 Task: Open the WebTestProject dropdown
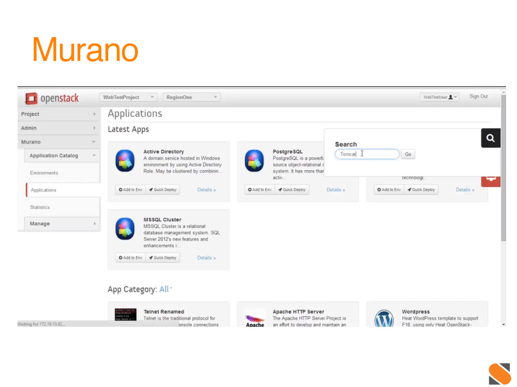128,97
